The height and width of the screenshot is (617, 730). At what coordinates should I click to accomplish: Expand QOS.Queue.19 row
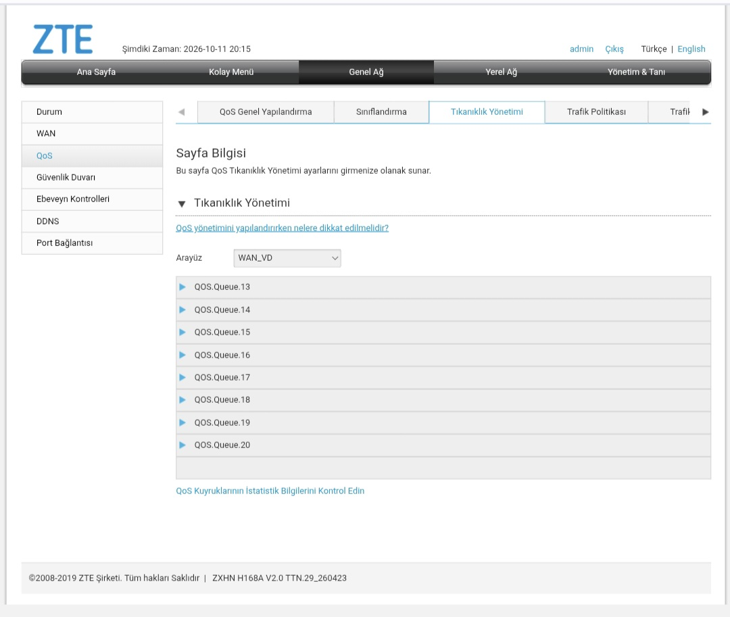[x=443, y=422]
